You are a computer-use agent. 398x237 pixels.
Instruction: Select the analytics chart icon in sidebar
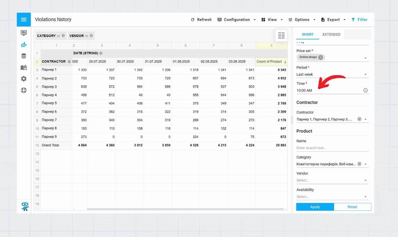(x=24, y=45)
